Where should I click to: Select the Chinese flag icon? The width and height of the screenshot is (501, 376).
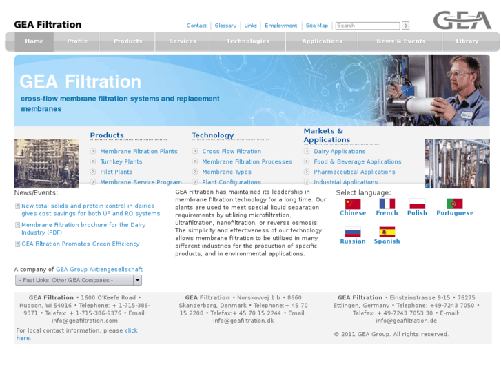click(353, 204)
